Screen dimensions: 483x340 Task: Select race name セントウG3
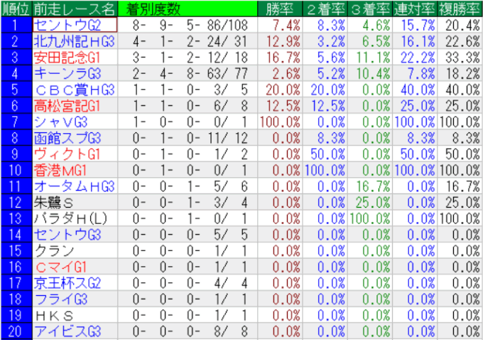[x=67, y=235]
